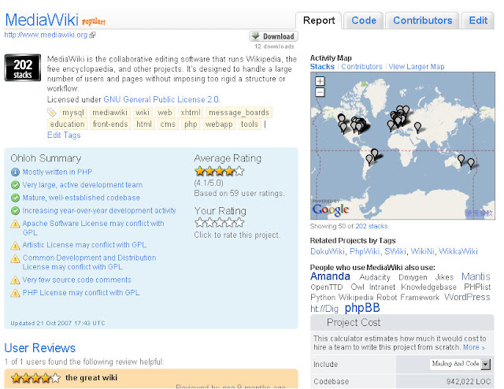This screenshot has width=504, height=389.
Task: Click warning icon beside Artistic License
Action: (15, 246)
